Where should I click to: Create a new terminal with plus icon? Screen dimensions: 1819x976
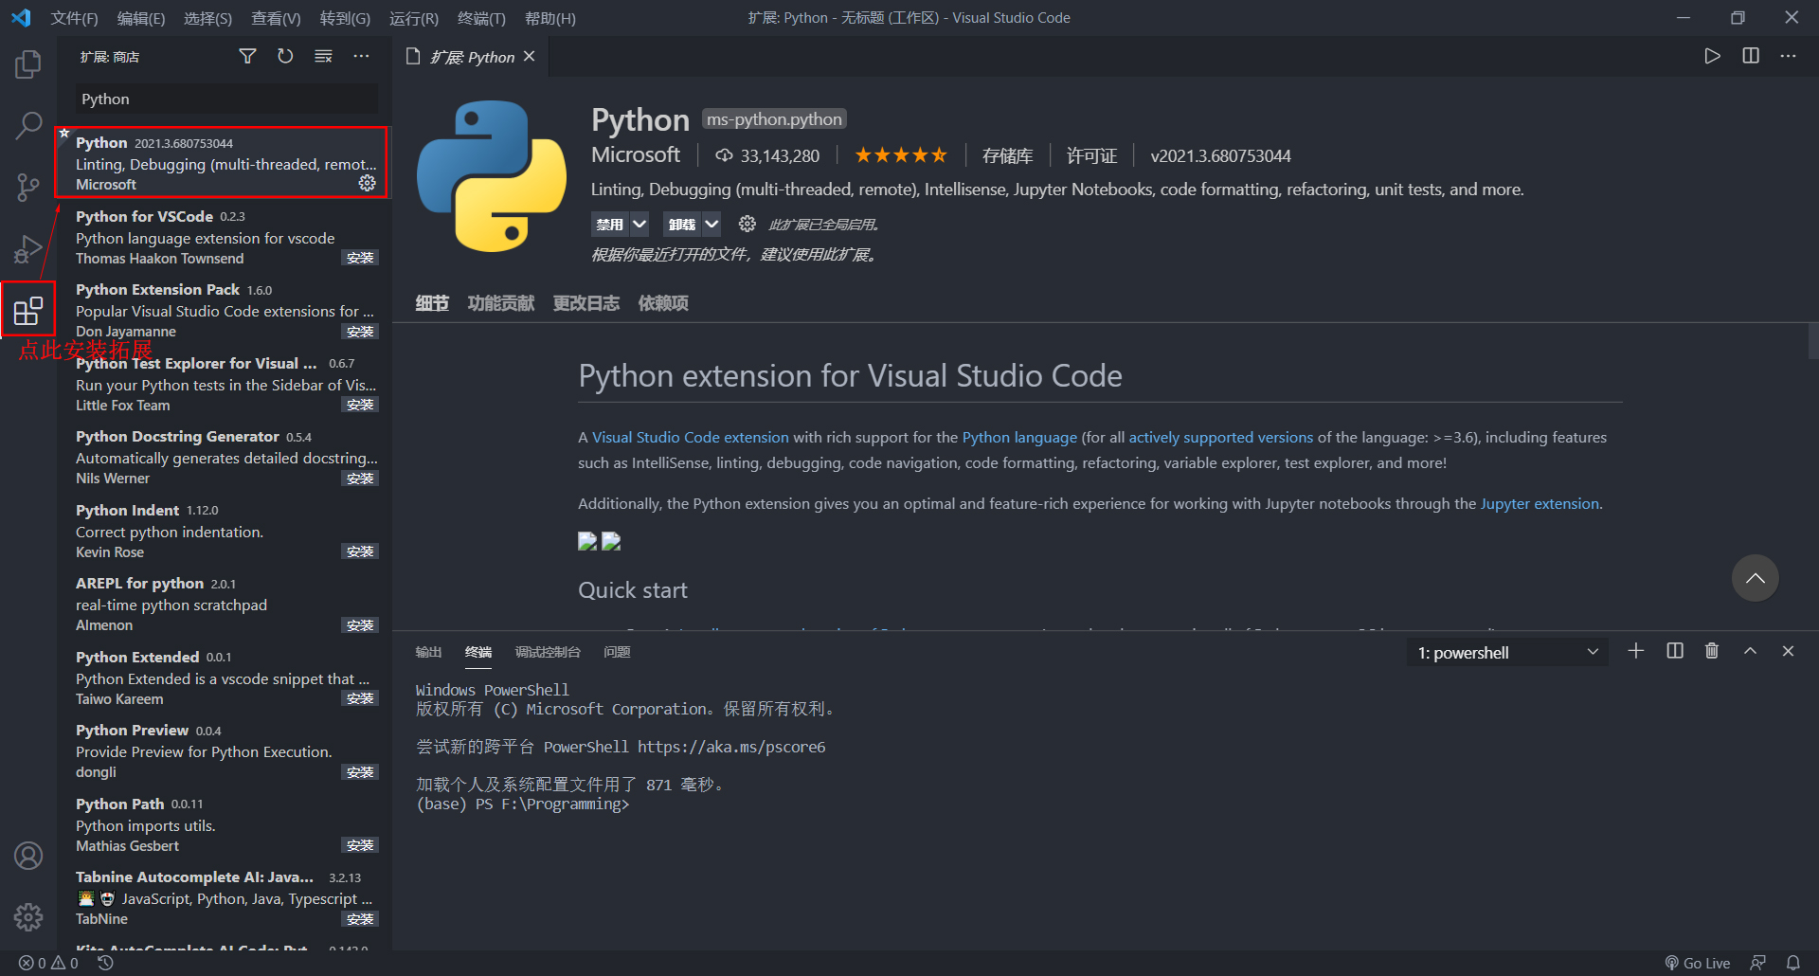[x=1636, y=651]
